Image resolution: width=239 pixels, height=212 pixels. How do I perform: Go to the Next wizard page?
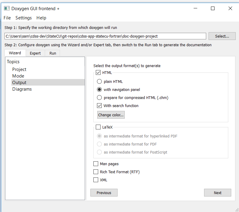pyautogui.click(x=218, y=193)
